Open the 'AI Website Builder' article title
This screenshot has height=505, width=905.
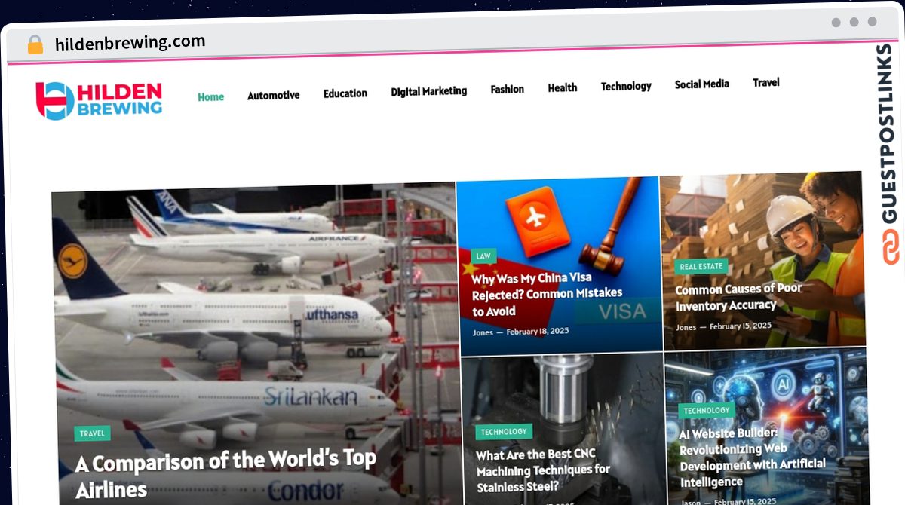pos(753,457)
